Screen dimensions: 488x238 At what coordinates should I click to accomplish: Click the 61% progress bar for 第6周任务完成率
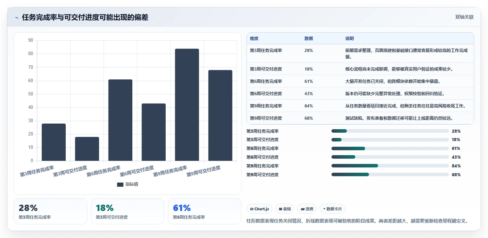tap(390, 148)
